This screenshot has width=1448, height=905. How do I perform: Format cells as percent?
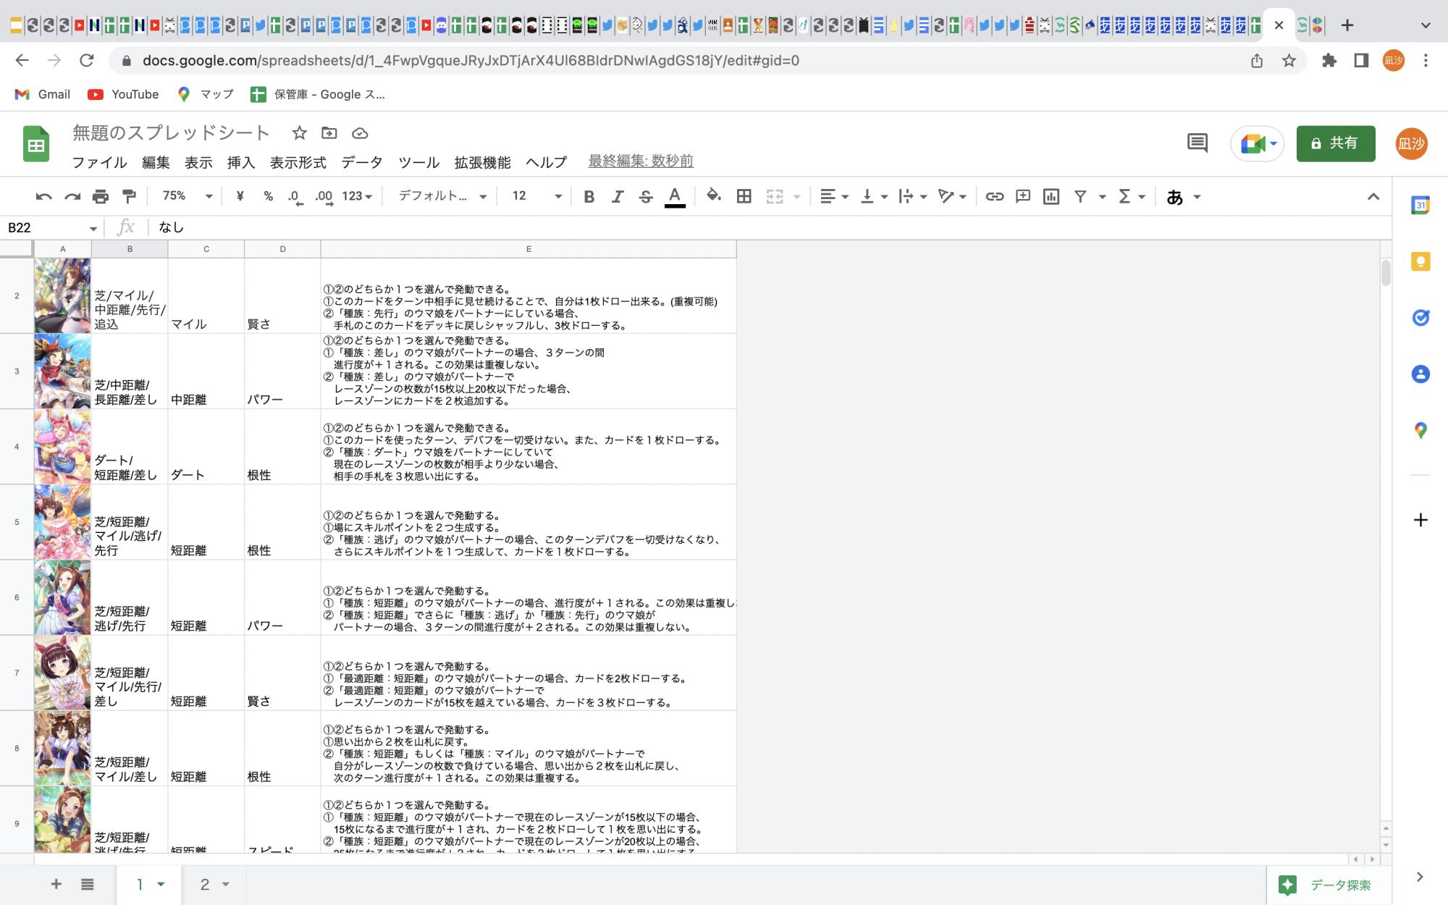pos(268,196)
